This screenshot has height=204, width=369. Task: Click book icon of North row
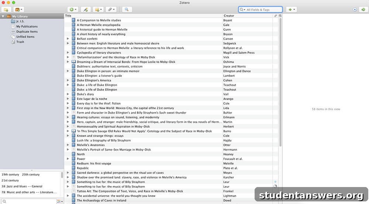pyautogui.click(x=73, y=154)
